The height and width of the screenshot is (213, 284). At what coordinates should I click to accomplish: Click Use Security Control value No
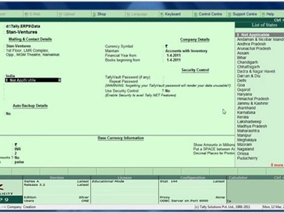coord(167,91)
